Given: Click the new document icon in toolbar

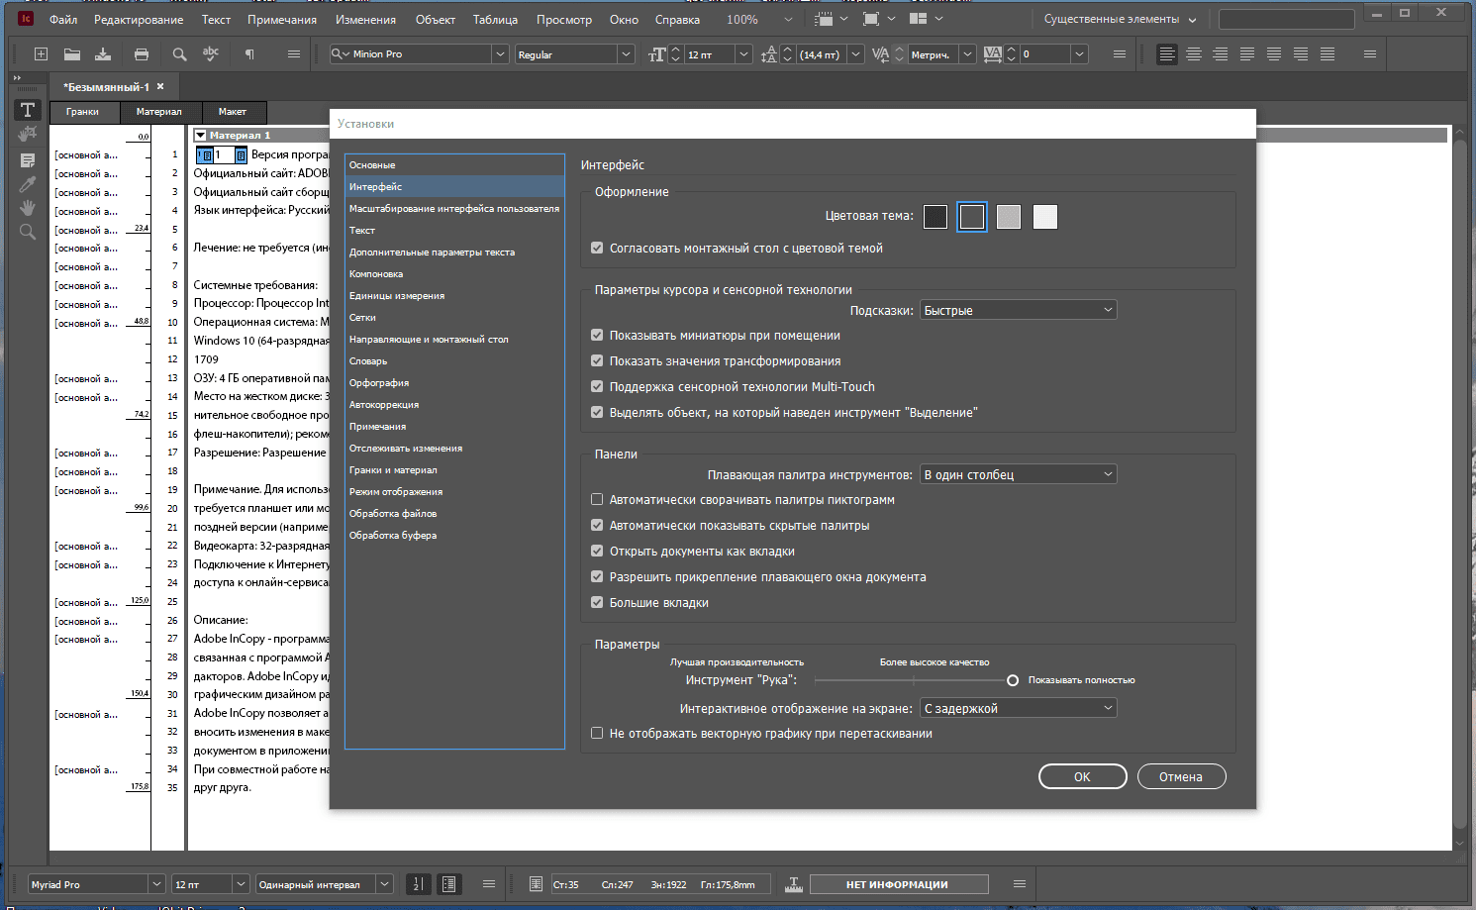Looking at the screenshot, I should pyautogui.click(x=41, y=54).
